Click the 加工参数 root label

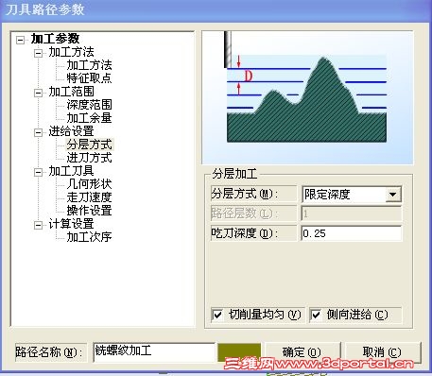(x=55, y=39)
